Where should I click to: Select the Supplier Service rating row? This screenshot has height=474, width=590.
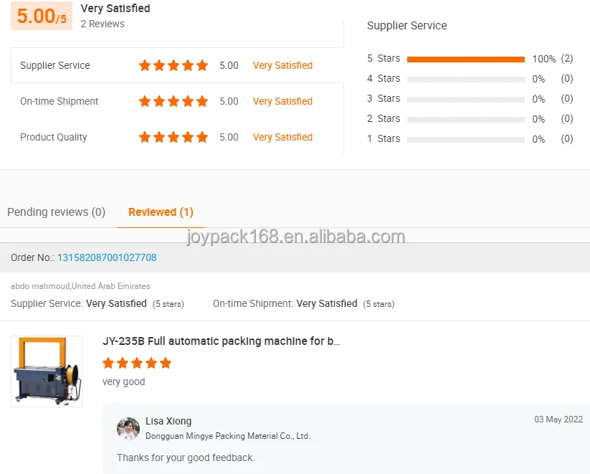(x=177, y=65)
